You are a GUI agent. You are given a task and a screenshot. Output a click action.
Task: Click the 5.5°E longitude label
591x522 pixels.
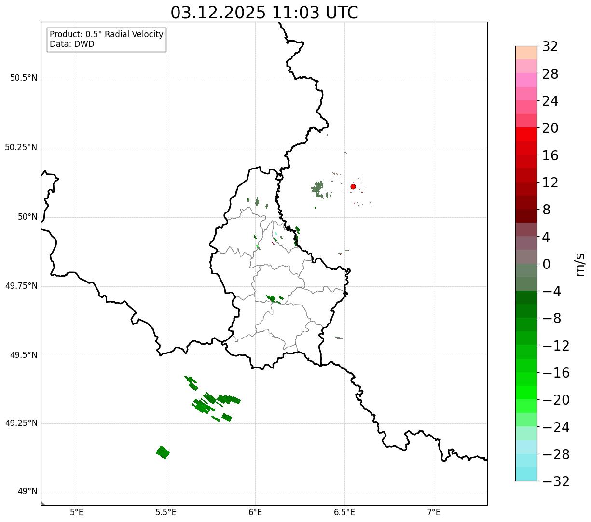pyautogui.click(x=166, y=512)
